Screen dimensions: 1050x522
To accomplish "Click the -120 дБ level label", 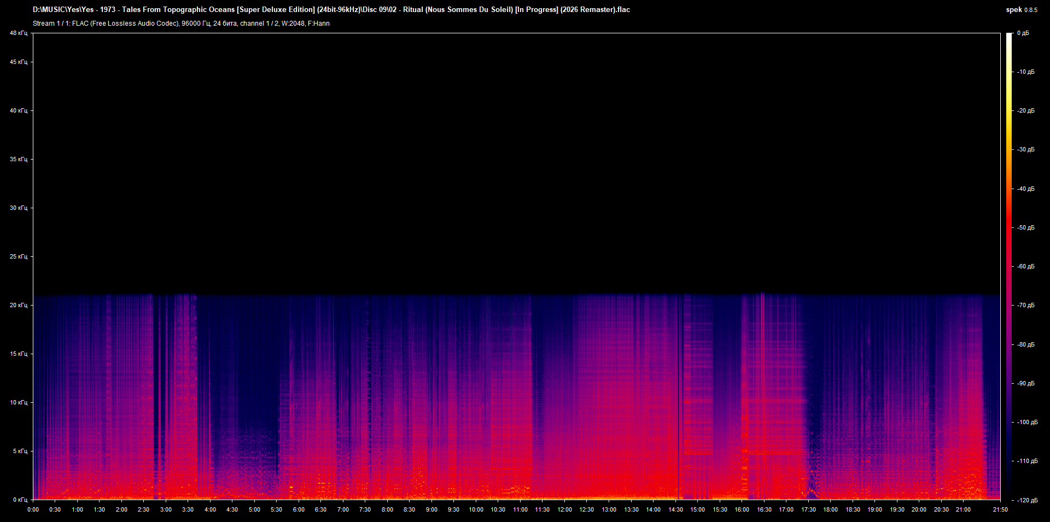I will coord(1027,501).
